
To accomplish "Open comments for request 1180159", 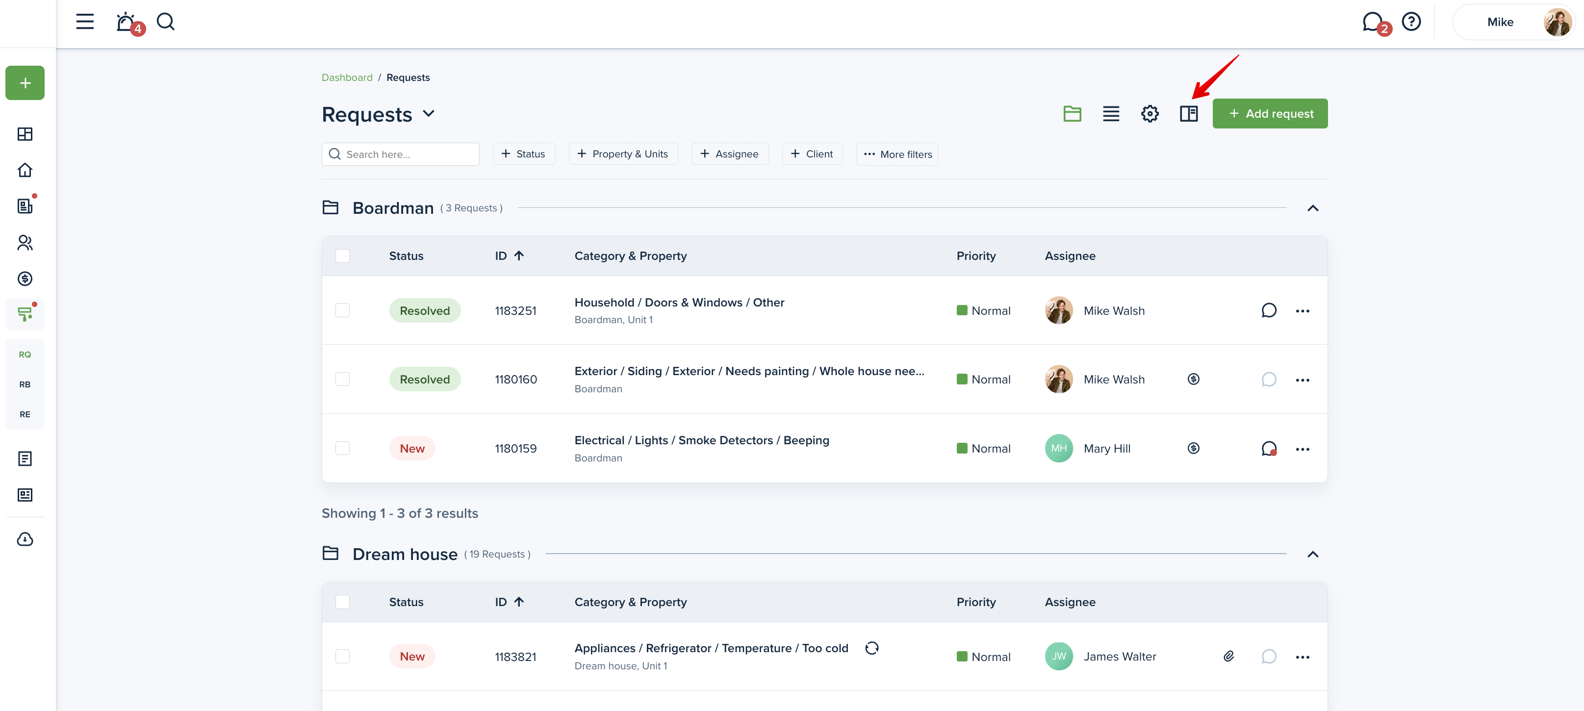I will 1269,448.
